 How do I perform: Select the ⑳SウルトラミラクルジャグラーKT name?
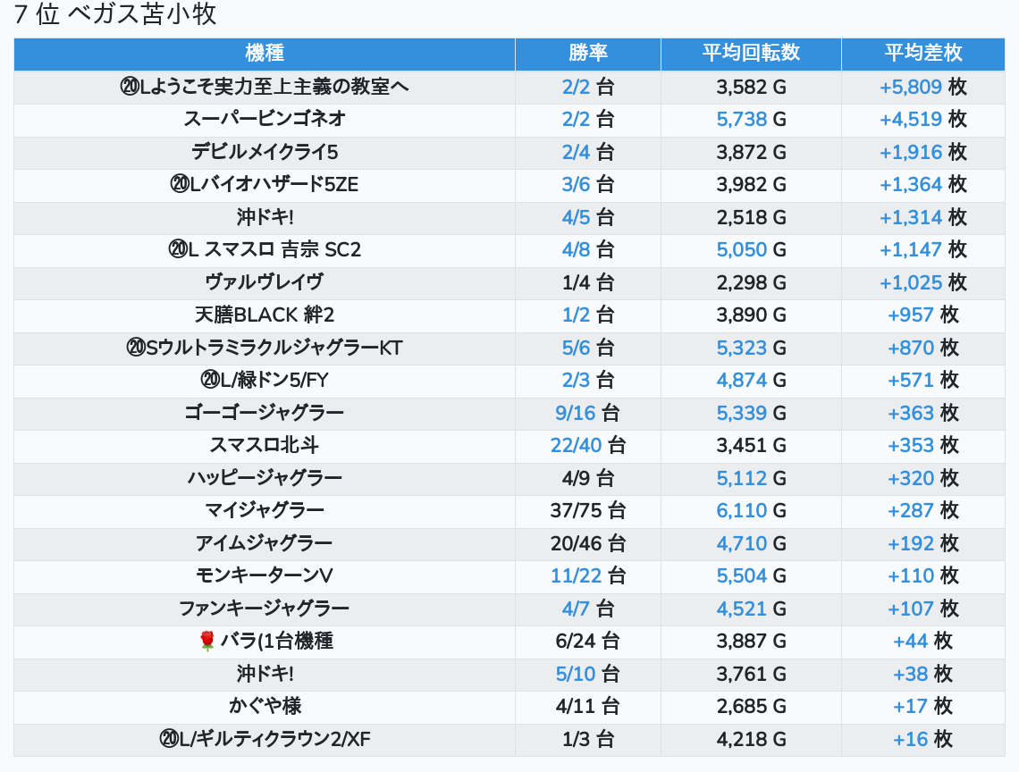265,348
